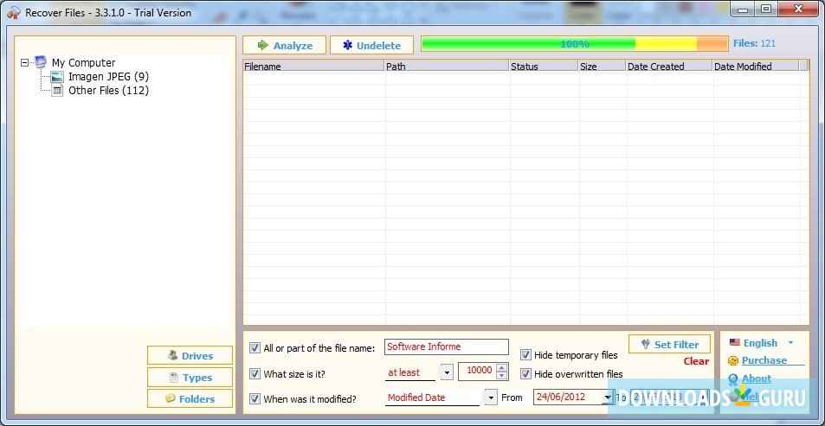Collapse the My Computer tree node
Image resolution: width=825 pixels, height=426 pixels.
pyautogui.click(x=24, y=62)
